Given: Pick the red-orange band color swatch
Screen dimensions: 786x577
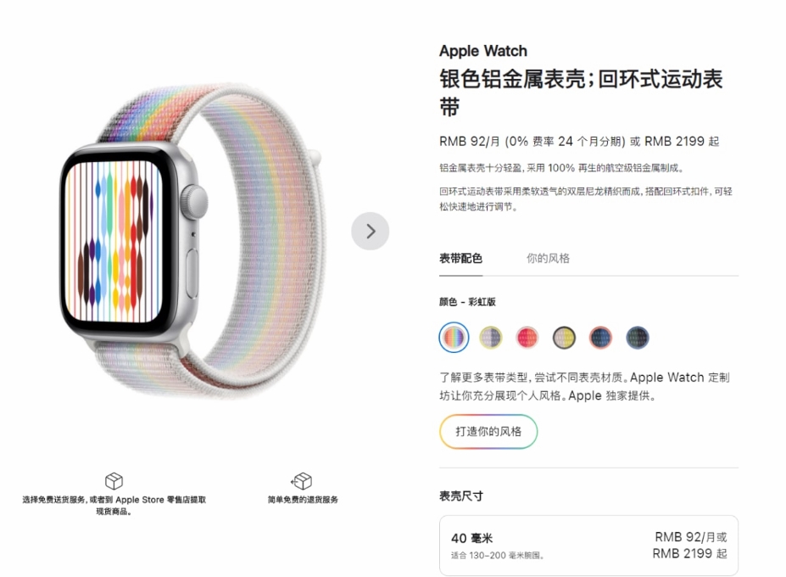Looking at the screenshot, I should click(527, 337).
